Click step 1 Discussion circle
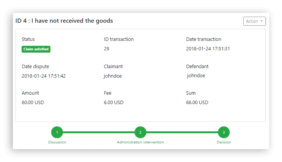Screen dimensions: 282x162 [57, 132]
